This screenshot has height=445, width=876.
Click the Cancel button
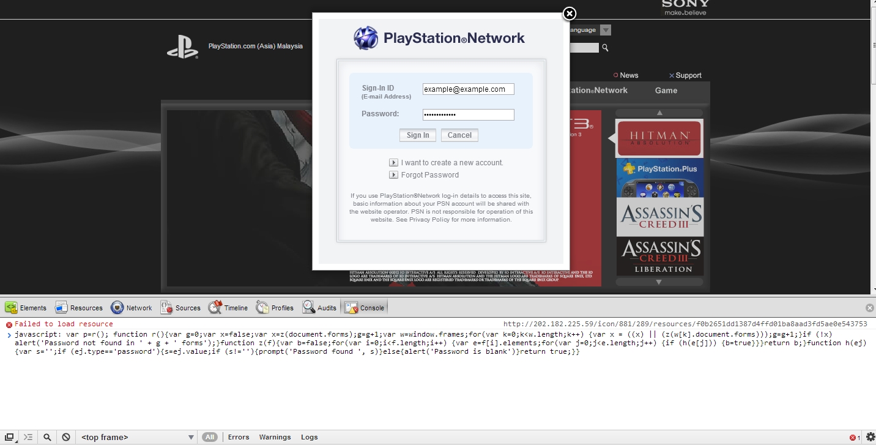coord(459,135)
